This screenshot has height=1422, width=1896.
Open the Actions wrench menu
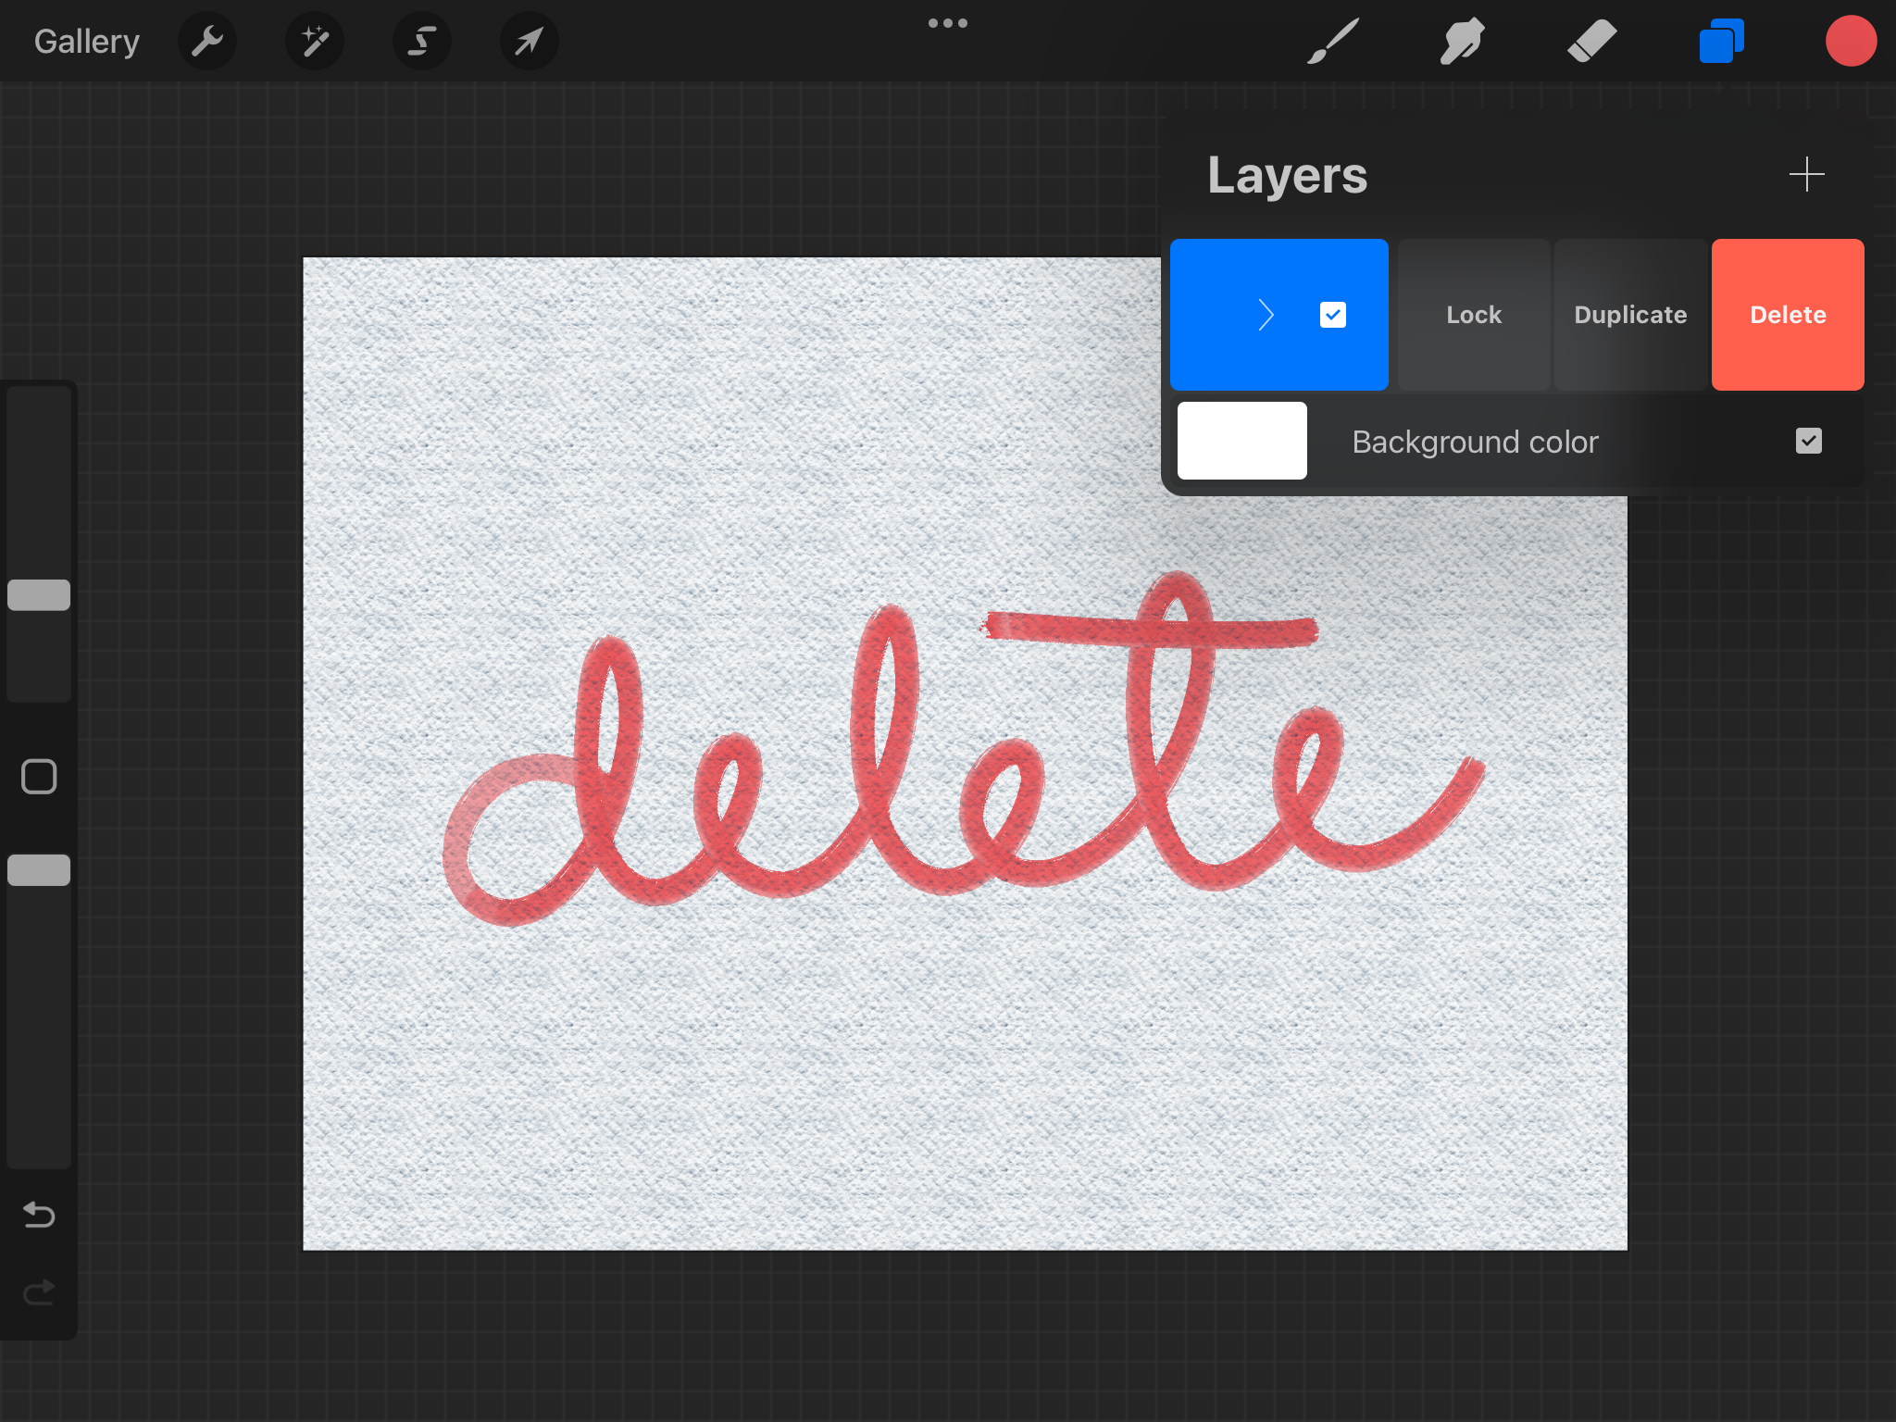point(207,41)
